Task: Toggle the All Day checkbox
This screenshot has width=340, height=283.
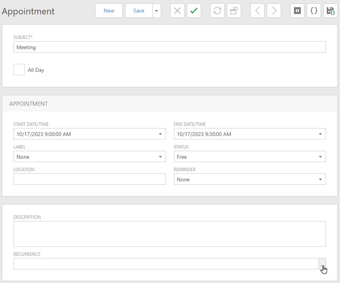Action: coord(19,70)
